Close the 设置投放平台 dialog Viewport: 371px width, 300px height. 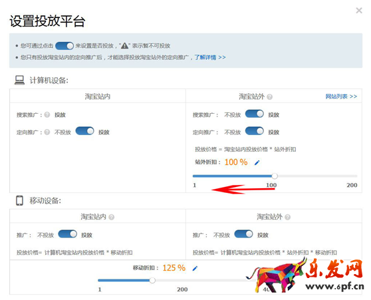(359, 10)
